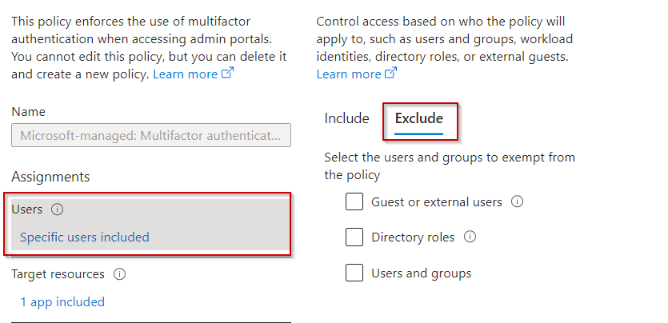The width and height of the screenshot is (668, 323).
Task: Check the Guest or external users box
Action: tap(354, 201)
